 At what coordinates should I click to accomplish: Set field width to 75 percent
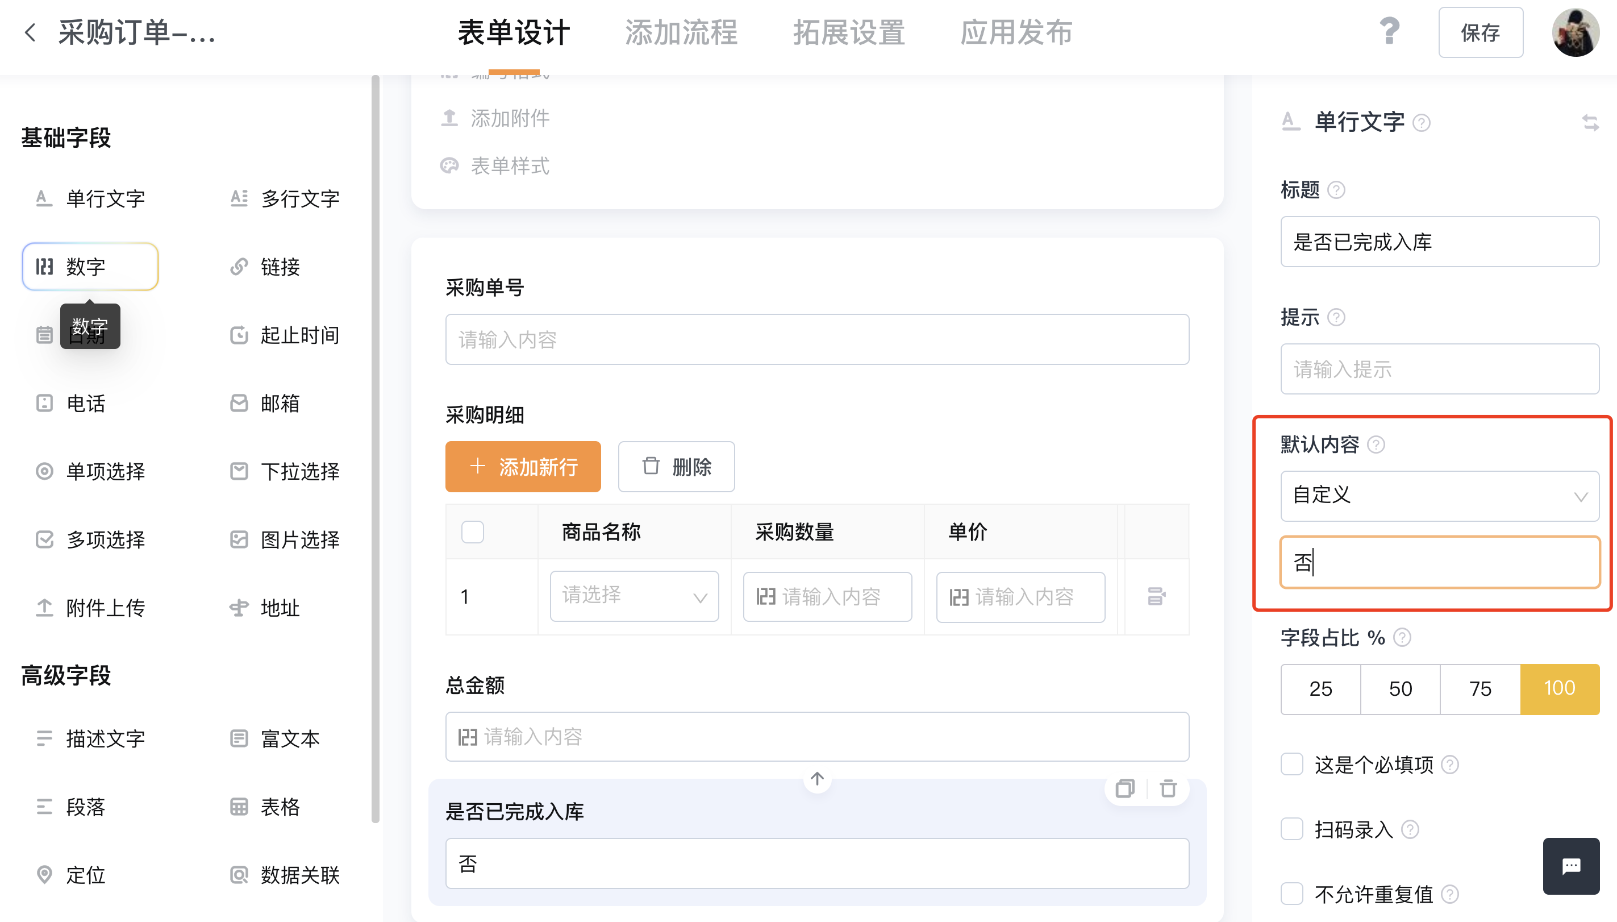tap(1480, 689)
